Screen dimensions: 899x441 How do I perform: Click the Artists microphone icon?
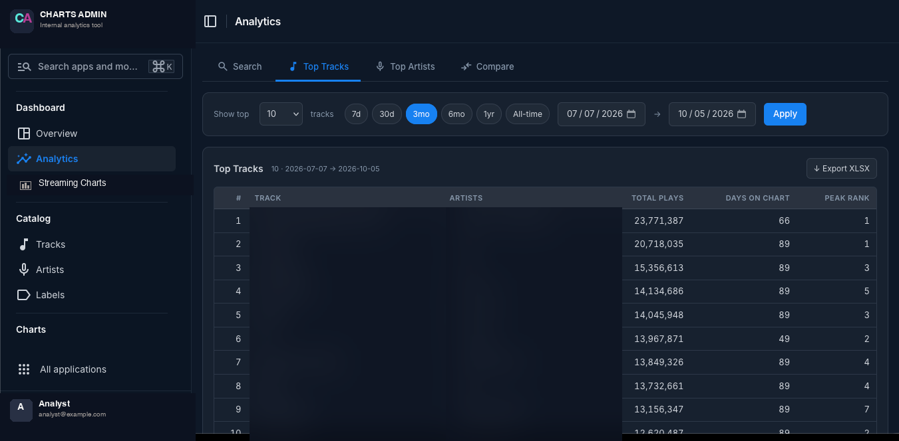tap(24, 270)
